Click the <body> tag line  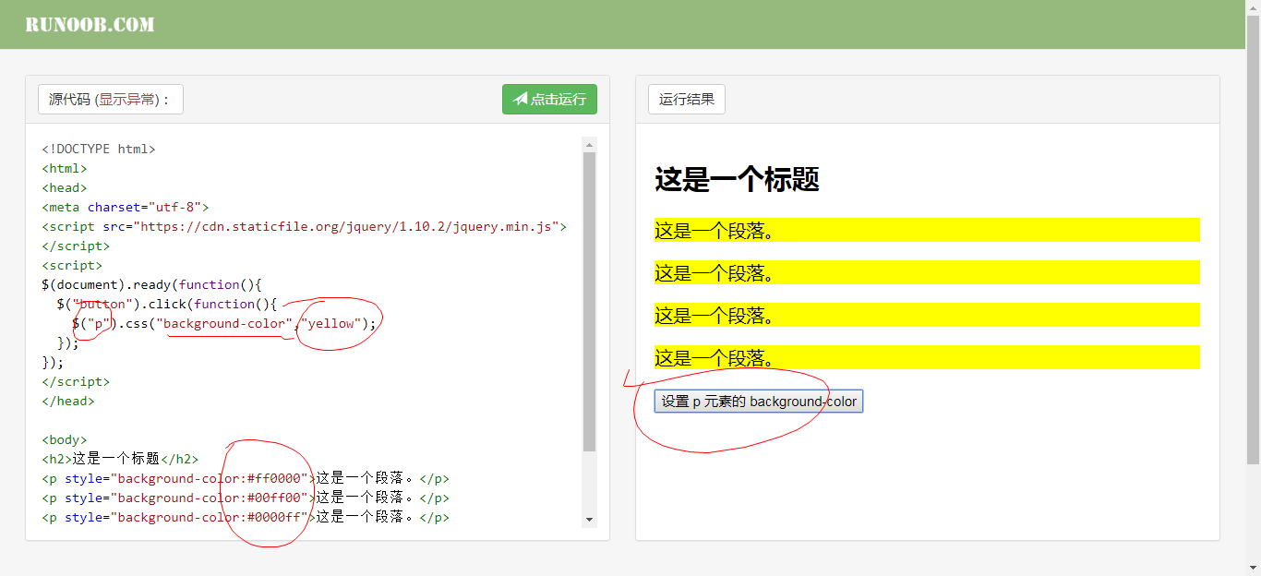65,439
